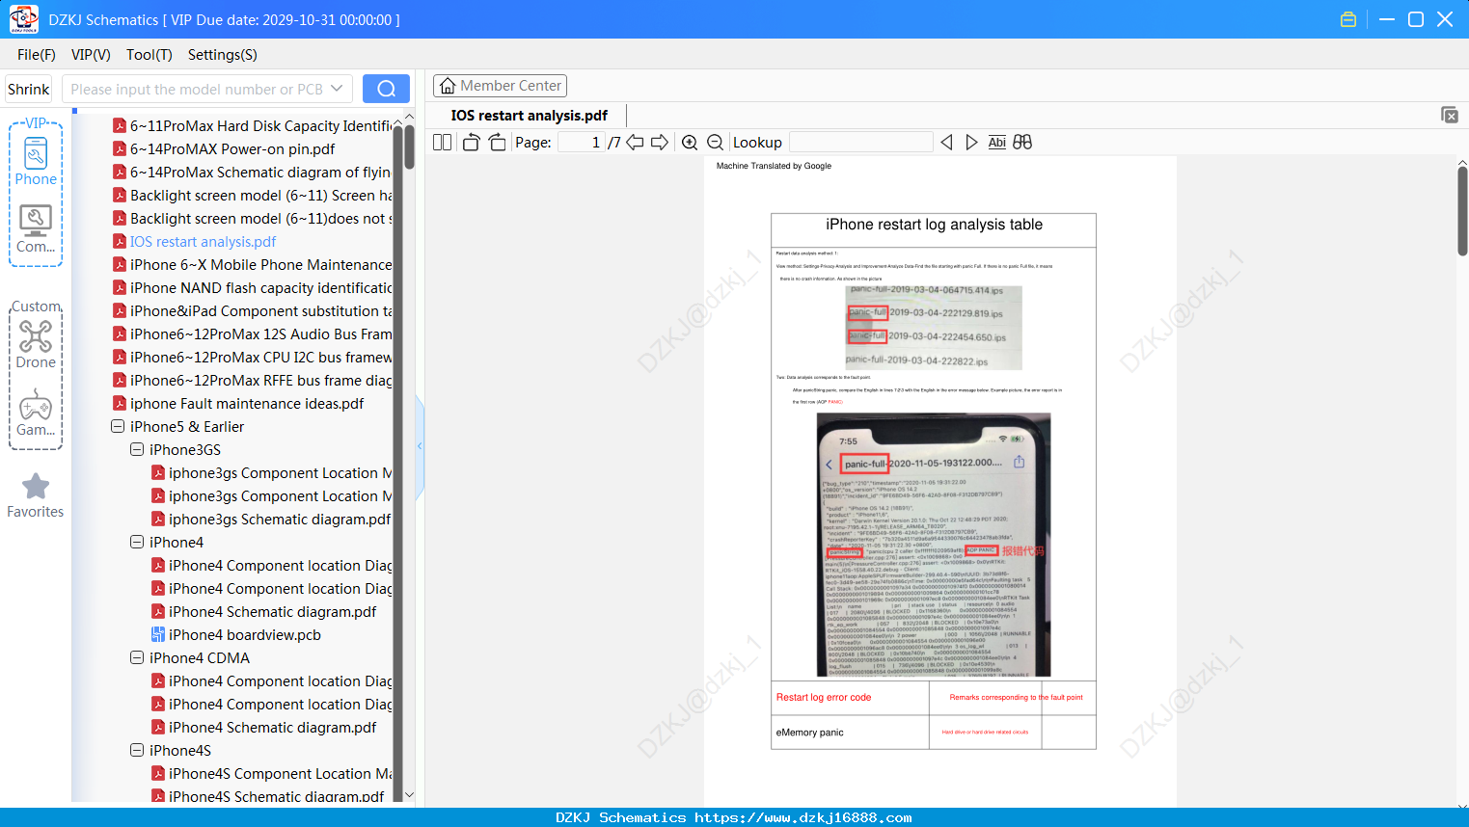Viewport: 1469px width, 827px height.
Task: Rotate the page clockwise
Action: coord(497,143)
